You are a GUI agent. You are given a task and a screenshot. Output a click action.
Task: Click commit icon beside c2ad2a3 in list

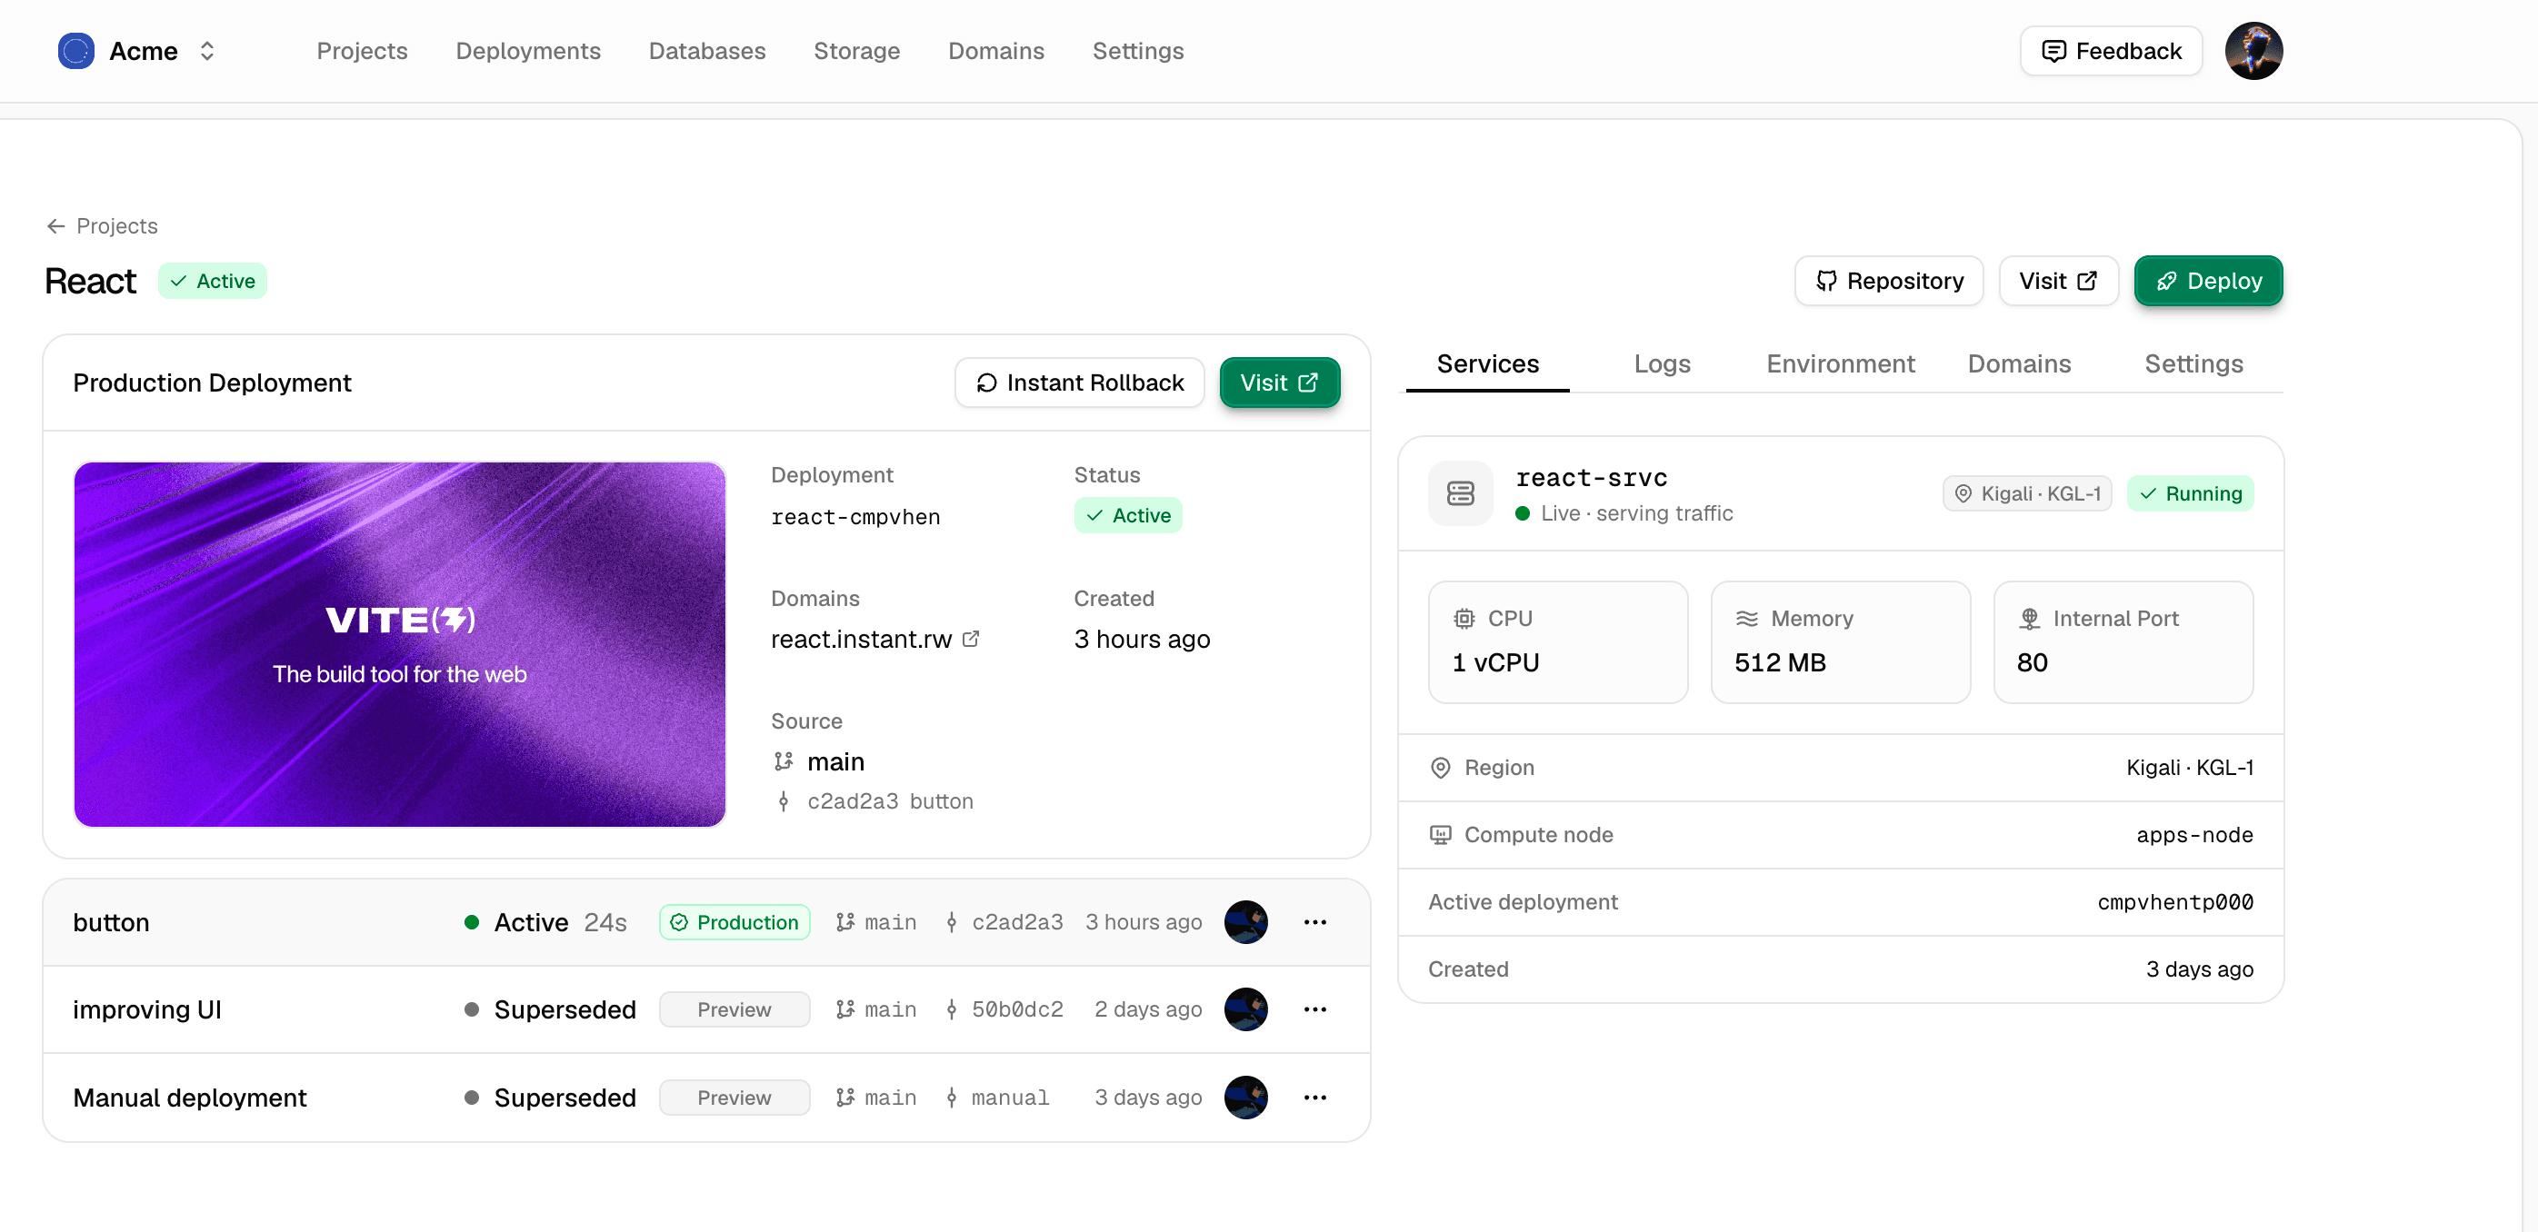[x=951, y=923]
